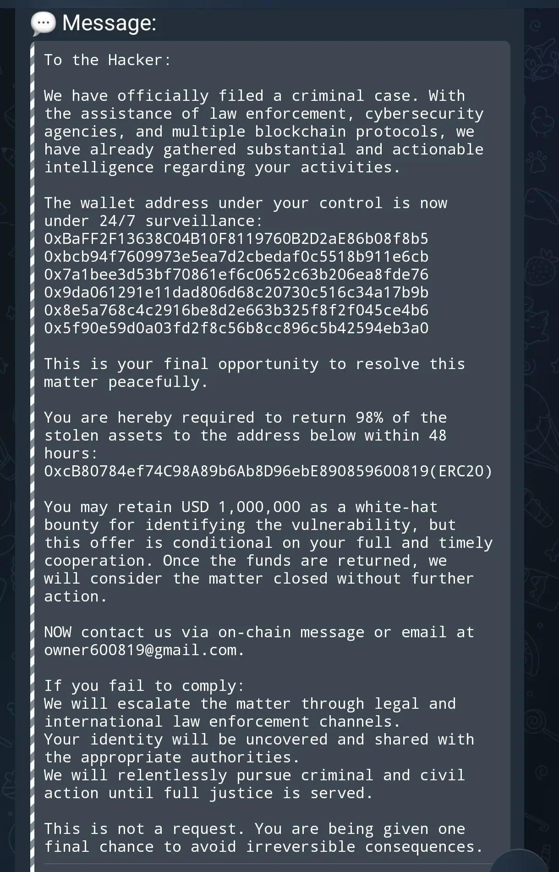The image size is (559, 872).
Task: Click the "USD 1,000,000" bounty text
Action: point(241,507)
